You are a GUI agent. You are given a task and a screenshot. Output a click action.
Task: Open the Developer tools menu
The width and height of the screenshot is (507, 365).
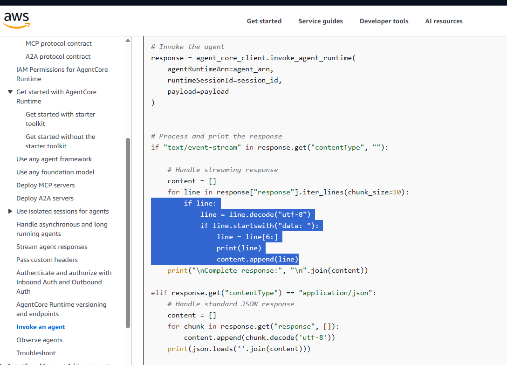coord(384,21)
